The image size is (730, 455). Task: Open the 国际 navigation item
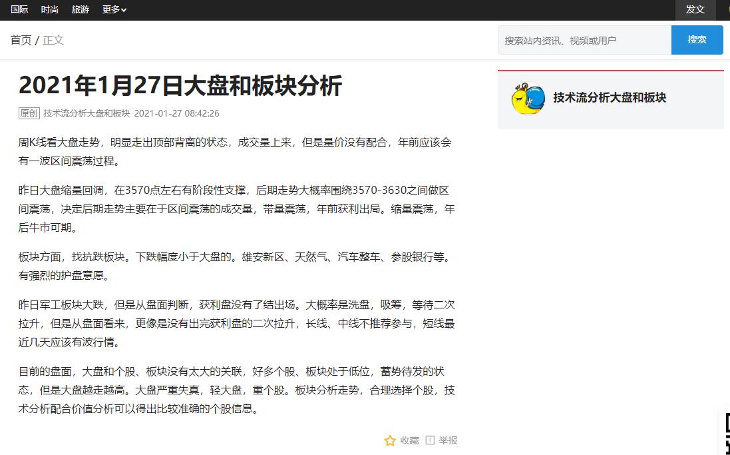[19, 9]
